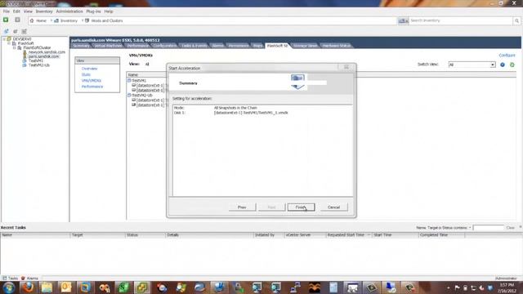Click the Name column header in Recent Tasks
Viewport: 523px width, 294px height.
coord(35,235)
